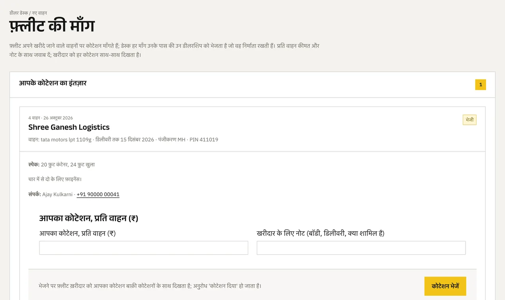Viewport: 505px width, 300px height.
Task: Click the फ़्लीट की माँग page heading
Action: click(52, 26)
